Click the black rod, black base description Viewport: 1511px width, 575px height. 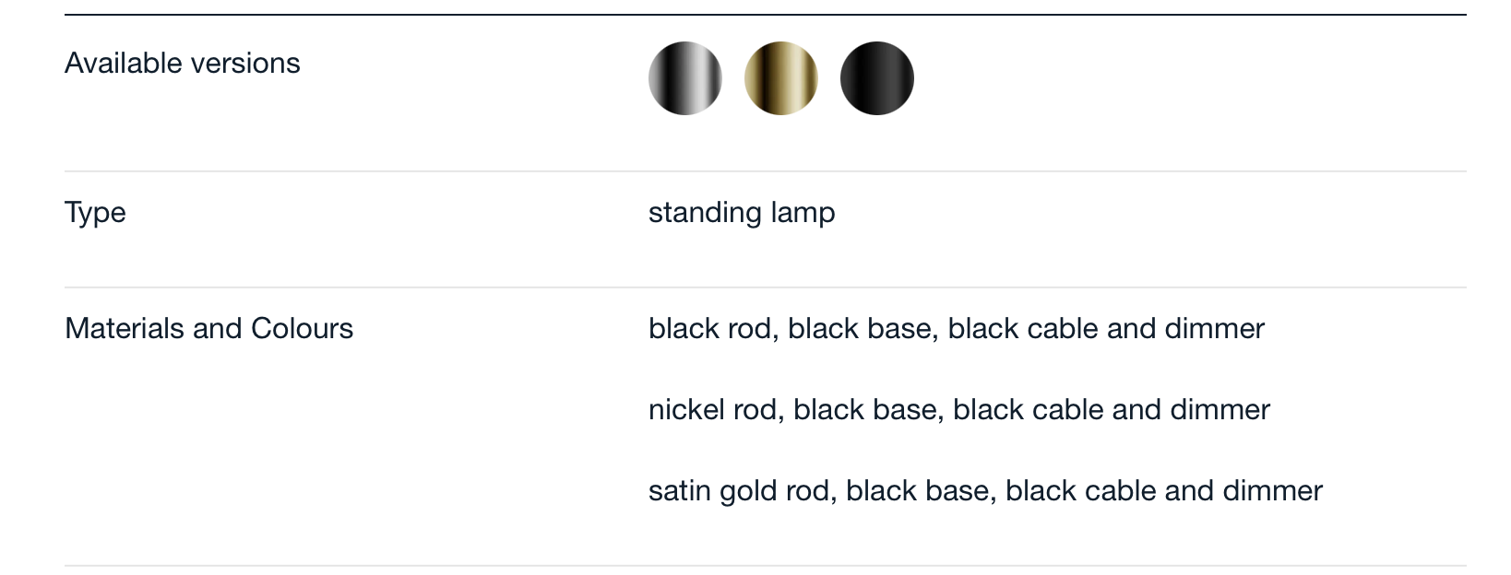coord(957,329)
